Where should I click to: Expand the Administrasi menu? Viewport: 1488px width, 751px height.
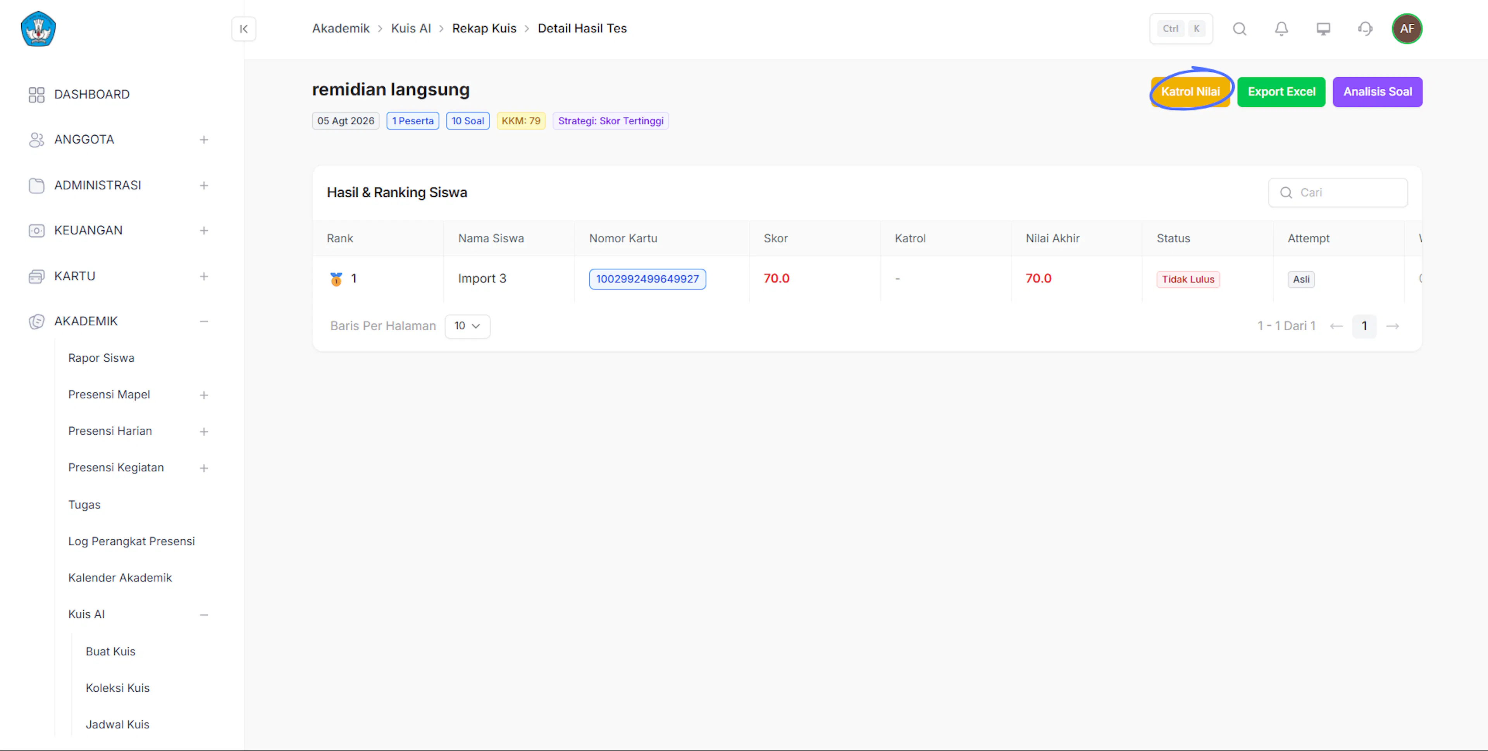[x=204, y=186]
